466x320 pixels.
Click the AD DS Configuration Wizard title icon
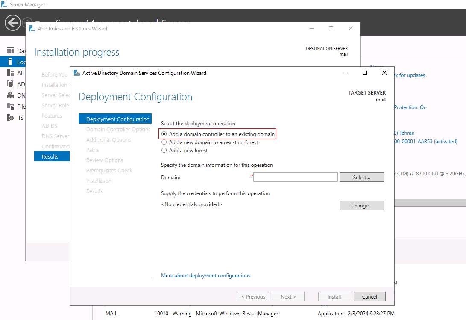(77, 73)
